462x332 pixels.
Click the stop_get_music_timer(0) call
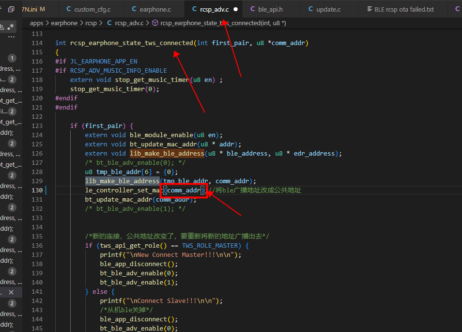pos(115,89)
